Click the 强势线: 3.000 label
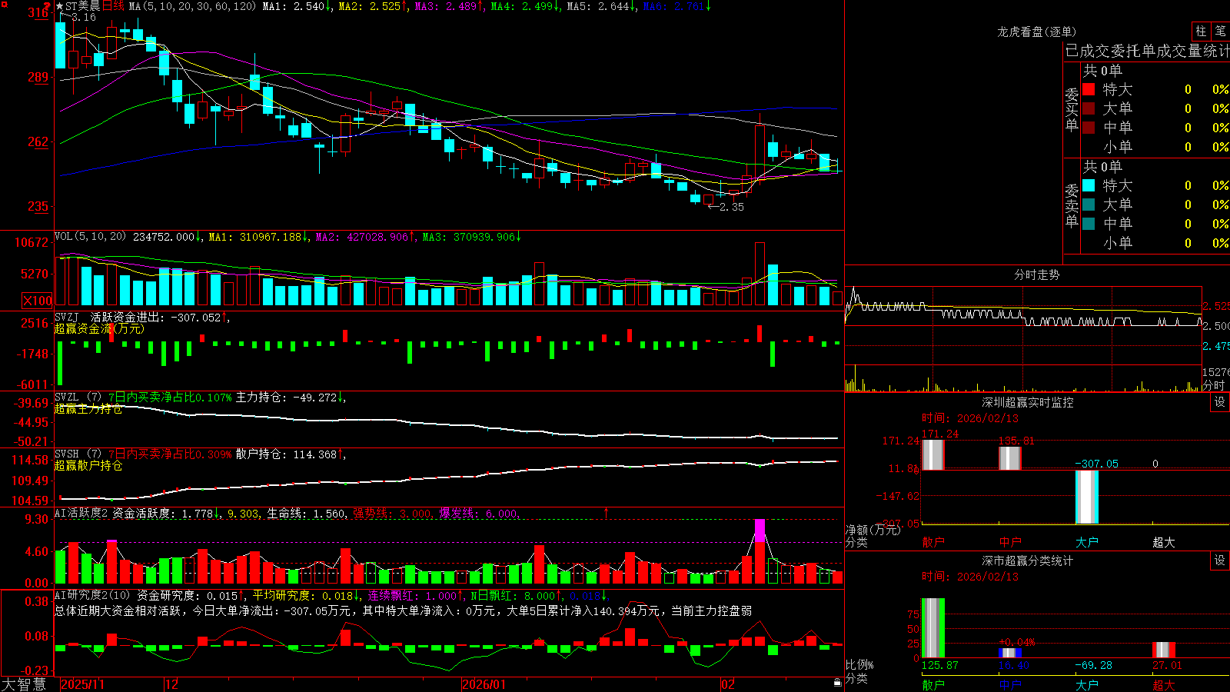This screenshot has width=1230, height=692. 392,513
